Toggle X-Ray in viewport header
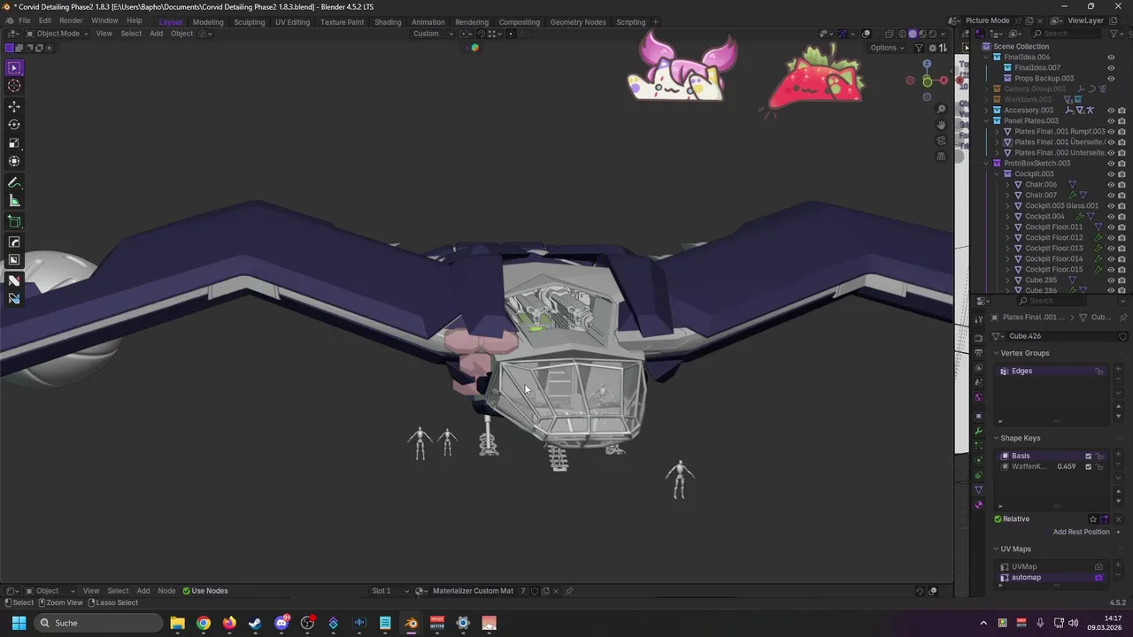1133x637 pixels. [x=889, y=34]
